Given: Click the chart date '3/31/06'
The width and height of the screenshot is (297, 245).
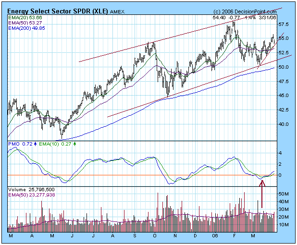Looking at the screenshot, I should click(267, 18).
